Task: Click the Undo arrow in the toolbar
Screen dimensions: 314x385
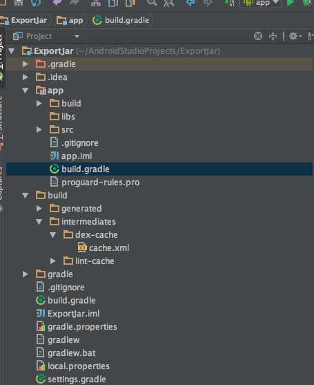Action: click(x=57, y=3)
